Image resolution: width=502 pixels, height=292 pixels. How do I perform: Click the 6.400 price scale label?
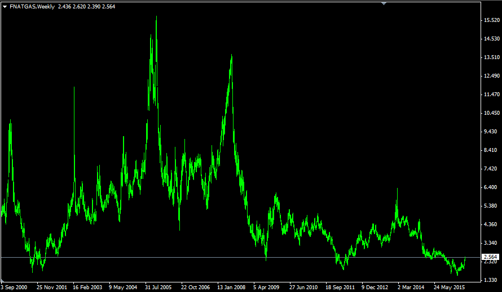[x=492, y=187]
